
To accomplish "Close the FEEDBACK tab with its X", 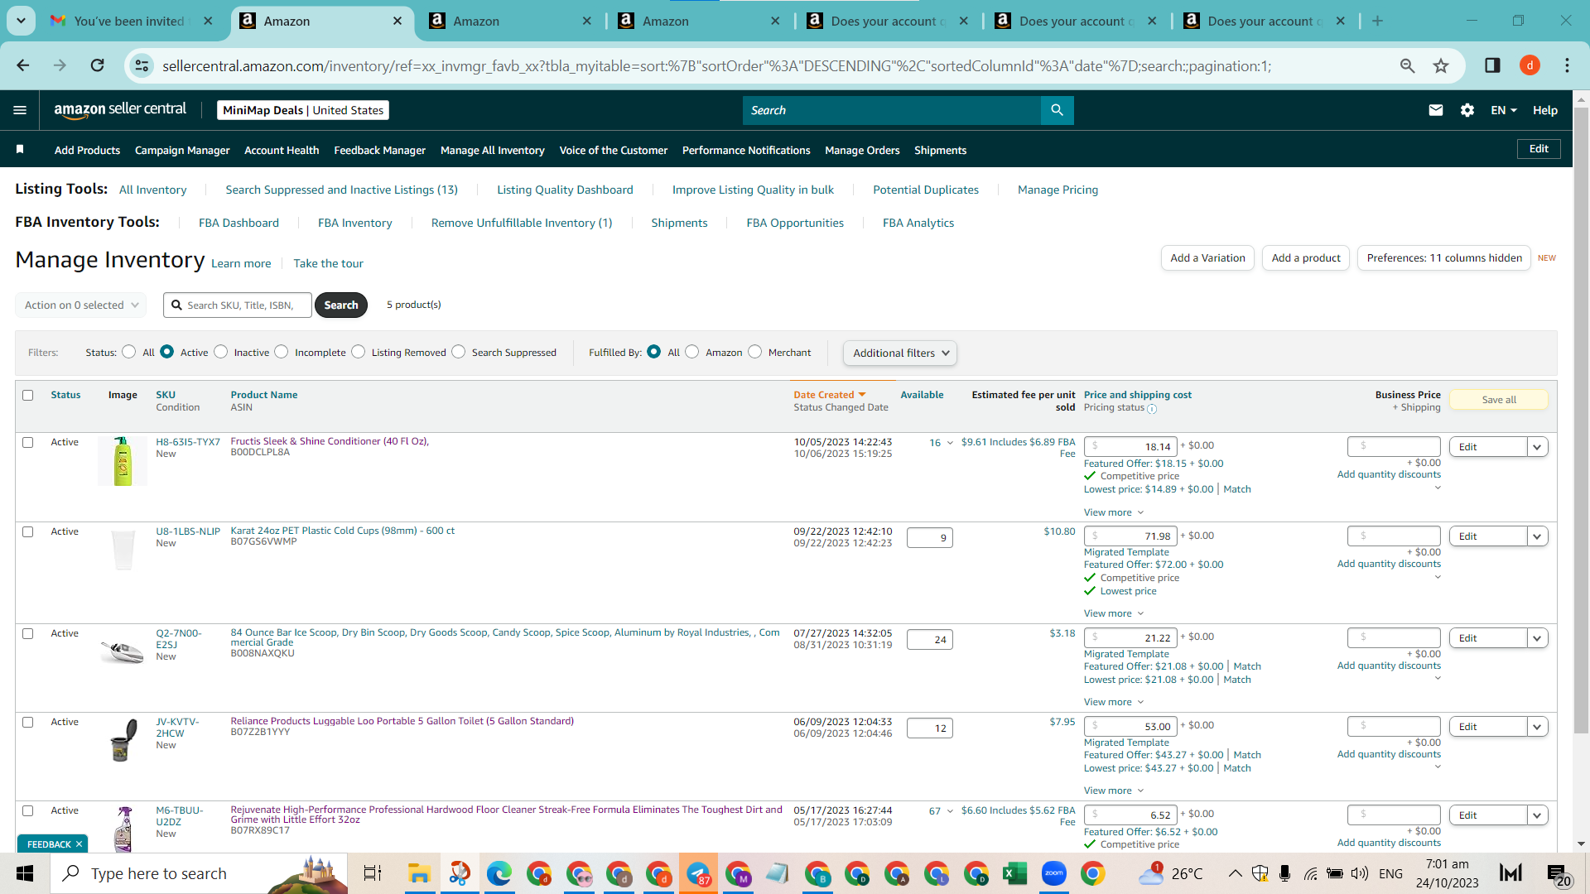I will (x=79, y=844).
